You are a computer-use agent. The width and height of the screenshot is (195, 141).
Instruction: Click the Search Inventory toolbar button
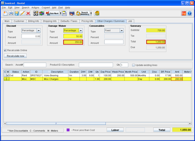[83, 13]
